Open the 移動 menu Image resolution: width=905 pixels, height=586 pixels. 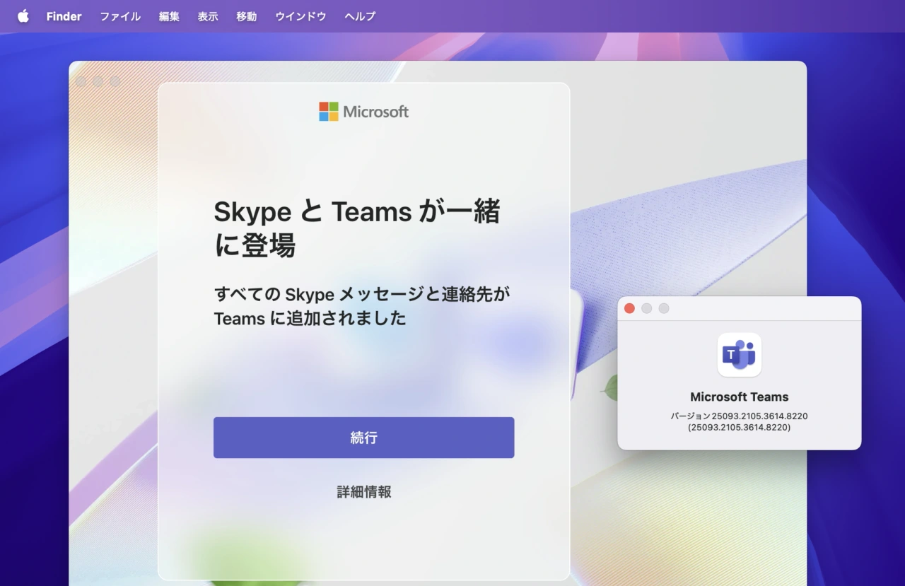pos(247,16)
